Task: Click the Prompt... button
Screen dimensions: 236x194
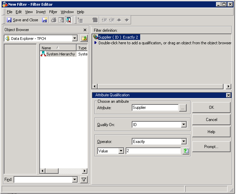Action: coord(211,147)
